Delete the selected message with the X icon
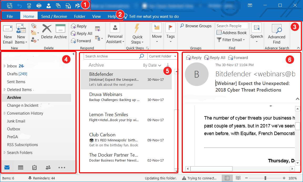The image size is (303, 182). pos(47,31)
